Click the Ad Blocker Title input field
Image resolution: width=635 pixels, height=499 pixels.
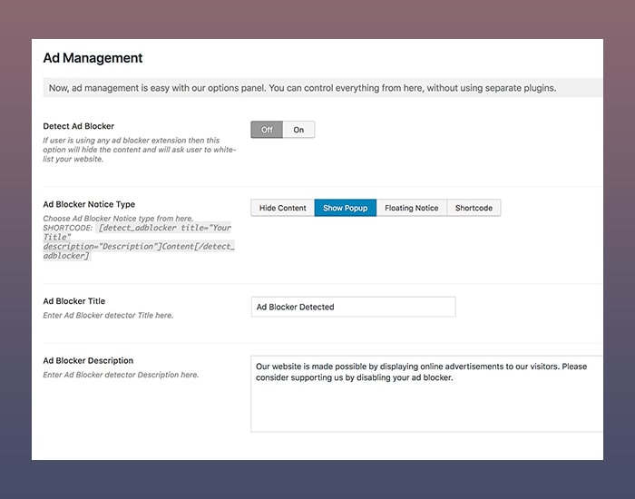[x=353, y=307]
